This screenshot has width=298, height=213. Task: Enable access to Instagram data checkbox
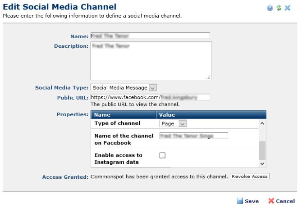[x=162, y=155]
